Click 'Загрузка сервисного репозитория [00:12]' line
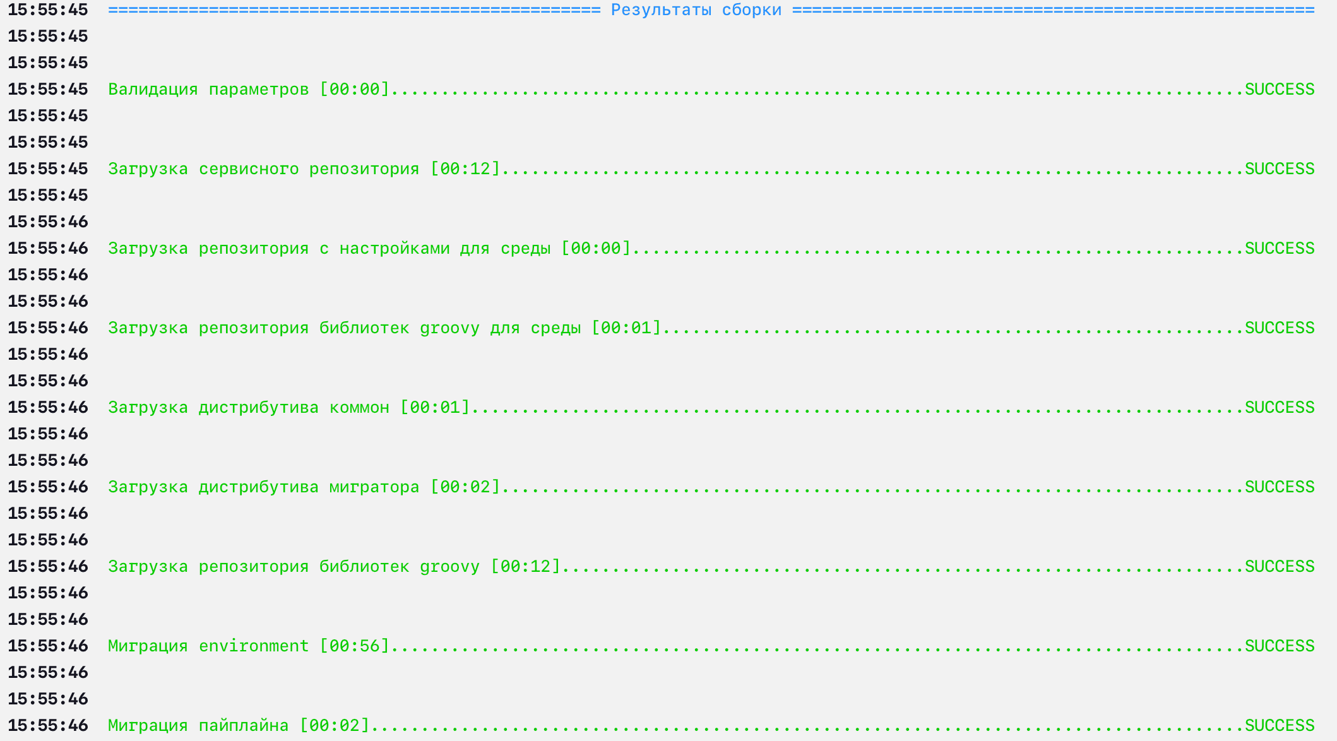1337x741 pixels. tap(304, 169)
